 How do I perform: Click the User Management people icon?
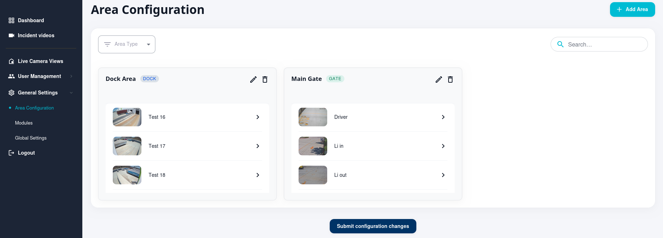pos(11,76)
